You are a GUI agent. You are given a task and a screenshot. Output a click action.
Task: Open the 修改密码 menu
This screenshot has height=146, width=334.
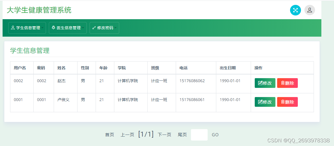pyautogui.click(x=104, y=28)
